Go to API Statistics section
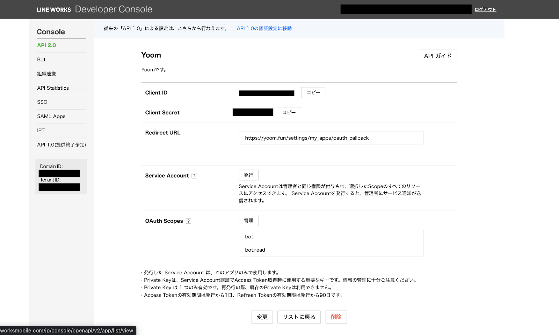This screenshot has height=335, width=559. pos(53,88)
